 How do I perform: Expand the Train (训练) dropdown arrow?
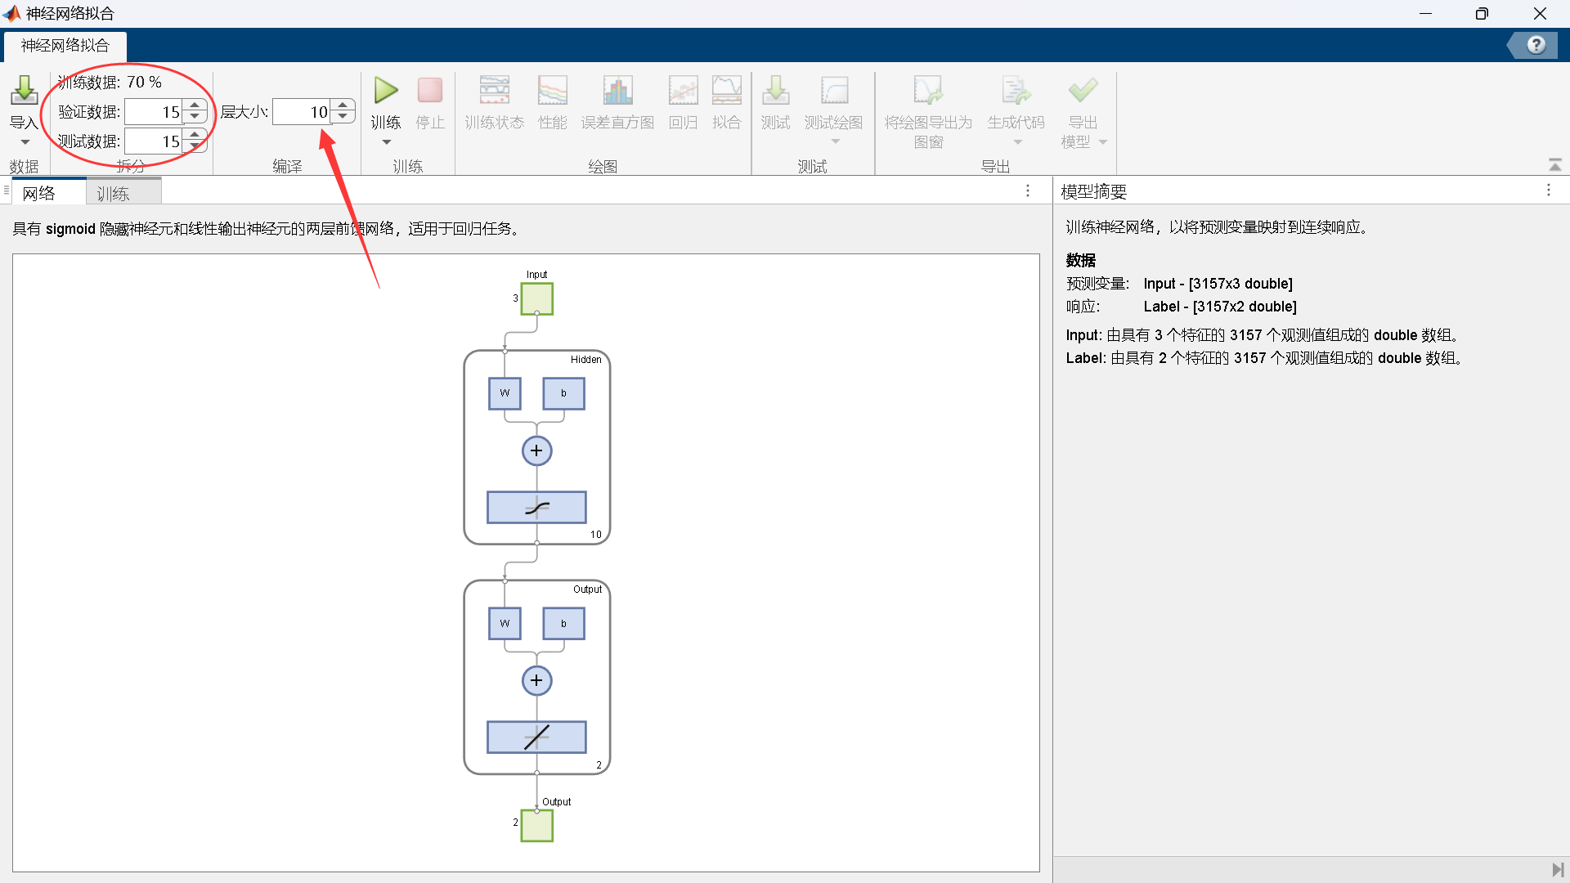pos(386,142)
